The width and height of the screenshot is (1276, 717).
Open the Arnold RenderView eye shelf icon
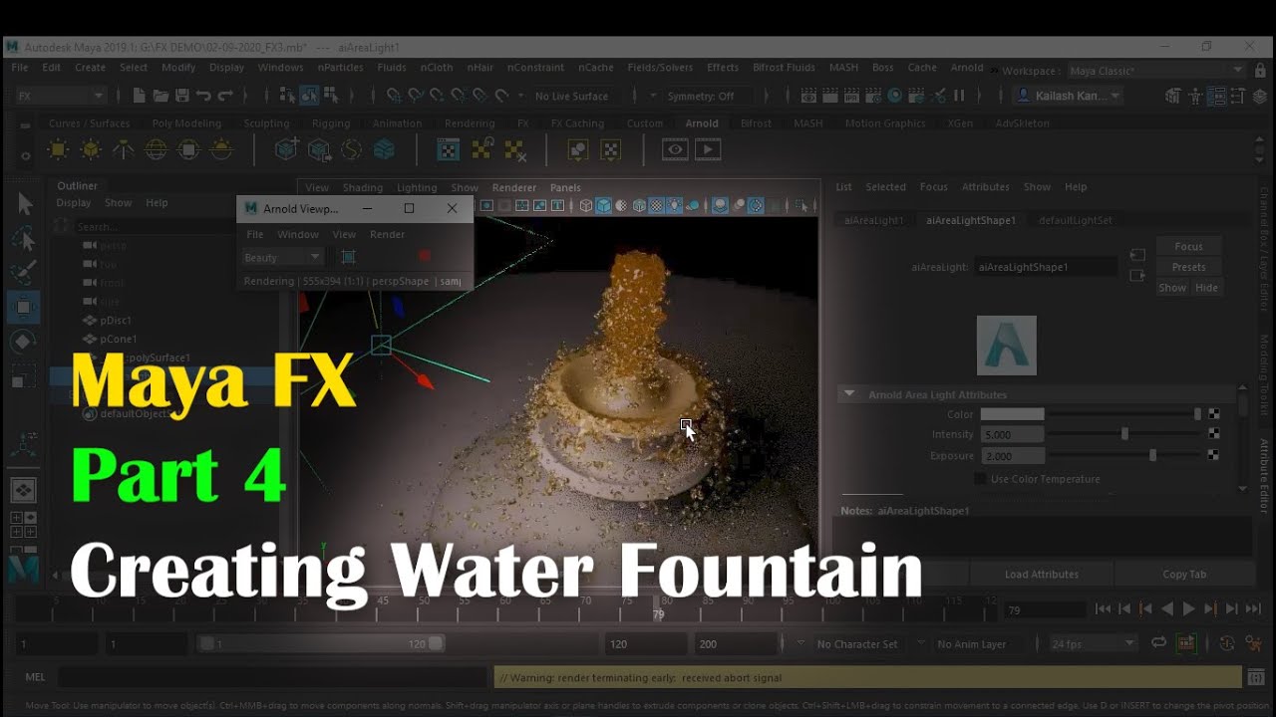[x=675, y=149]
